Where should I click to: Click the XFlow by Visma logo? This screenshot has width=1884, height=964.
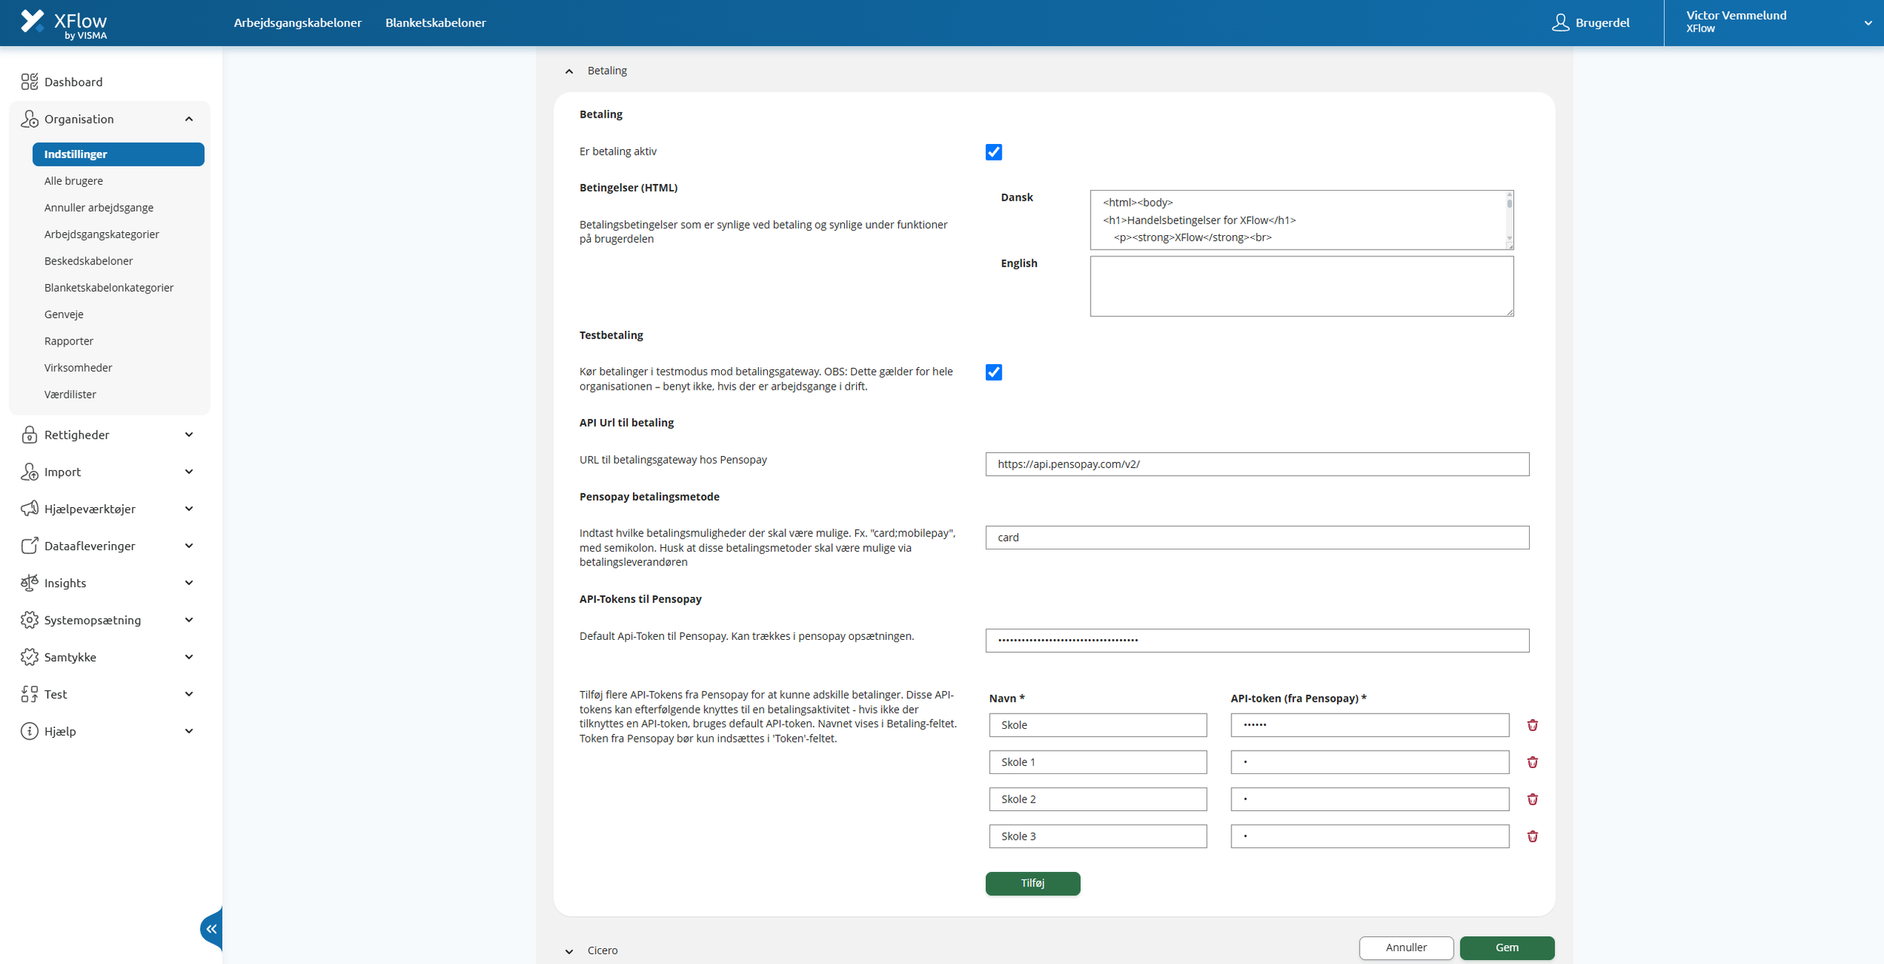pyautogui.click(x=63, y=23)
